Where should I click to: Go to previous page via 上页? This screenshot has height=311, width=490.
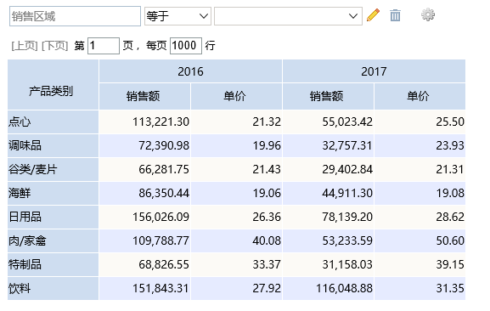click(x=25, y=46)
